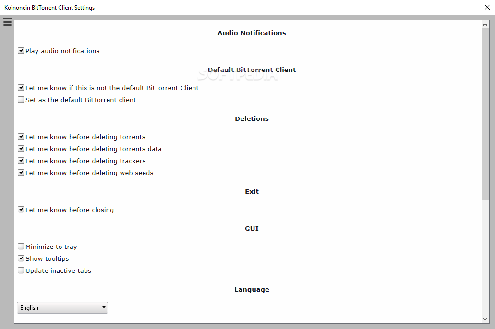Toggle Let me know before deleting torrents data
This screenshot has height=329, width=495.
[21, 149]
